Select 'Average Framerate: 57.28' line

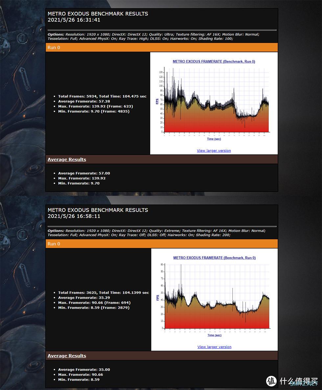pos(84,101)
